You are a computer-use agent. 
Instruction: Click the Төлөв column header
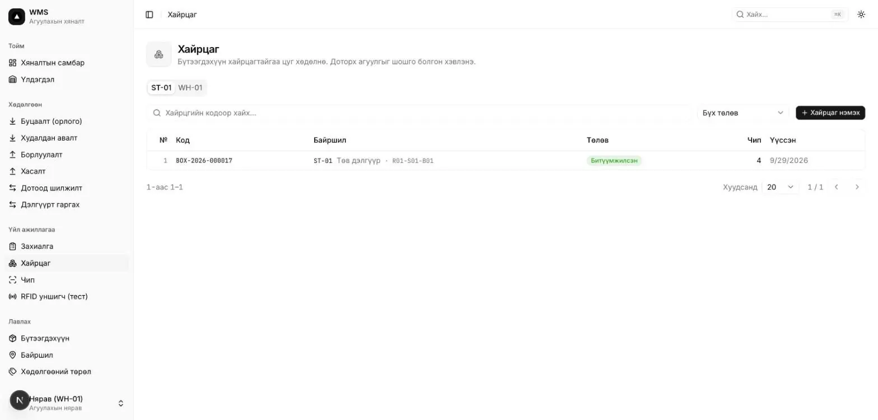597,140
